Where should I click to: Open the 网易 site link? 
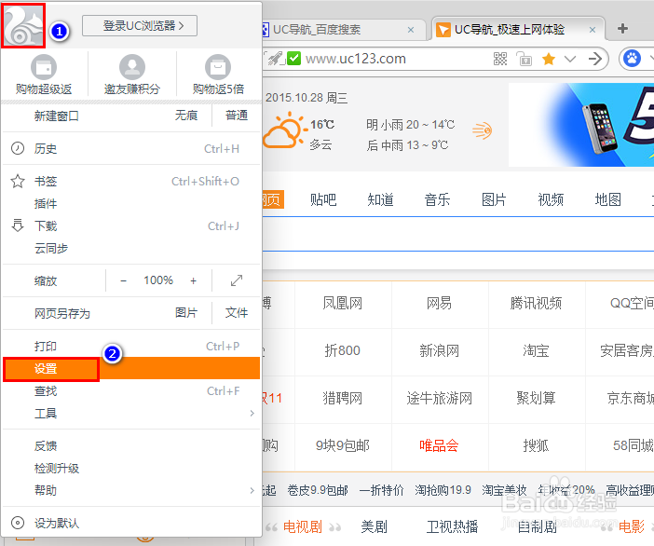click(x=439, y=303)
